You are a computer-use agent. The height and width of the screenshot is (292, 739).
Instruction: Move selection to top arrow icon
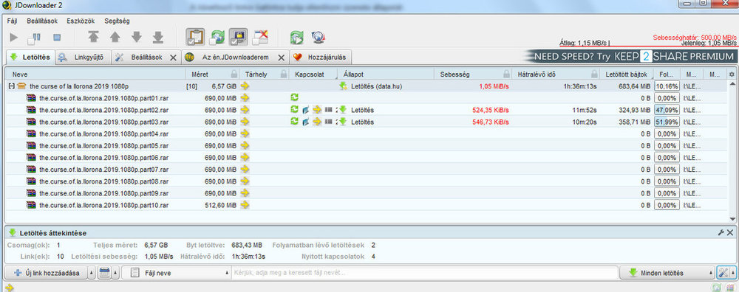[x=94, y=37]
